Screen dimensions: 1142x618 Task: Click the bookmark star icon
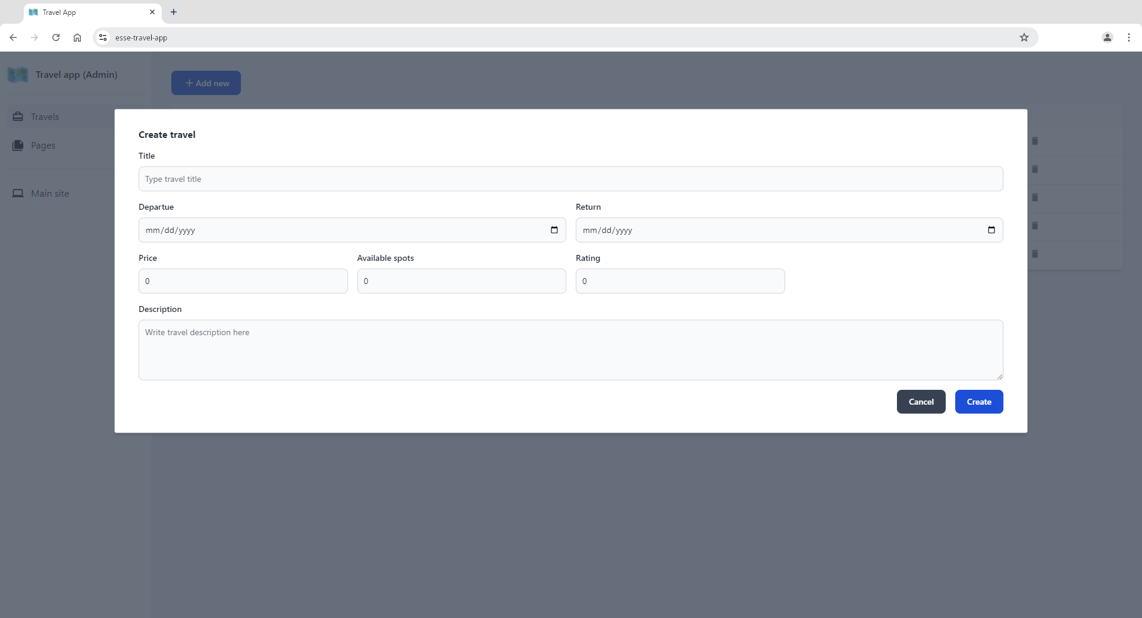1024,37
